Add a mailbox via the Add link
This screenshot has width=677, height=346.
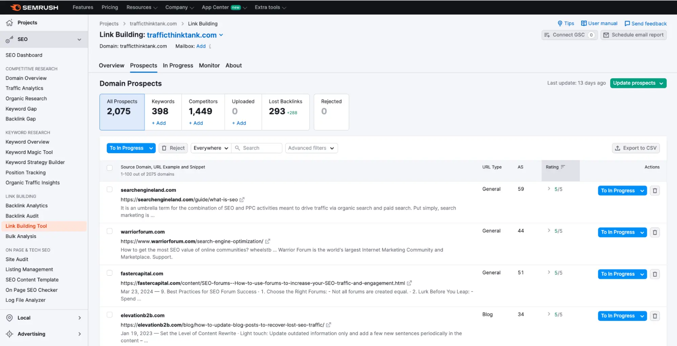(201, 46)
